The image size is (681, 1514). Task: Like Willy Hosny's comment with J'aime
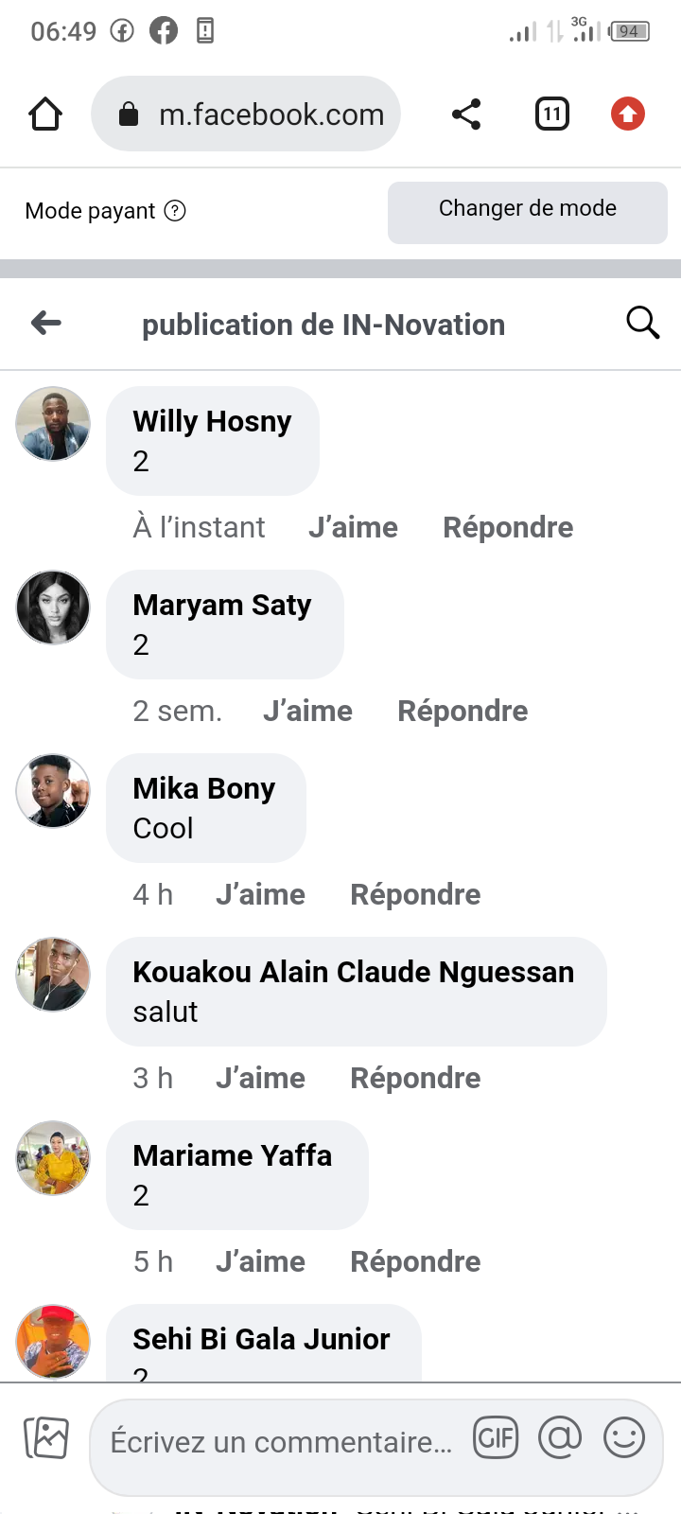[x=353, y=527]
